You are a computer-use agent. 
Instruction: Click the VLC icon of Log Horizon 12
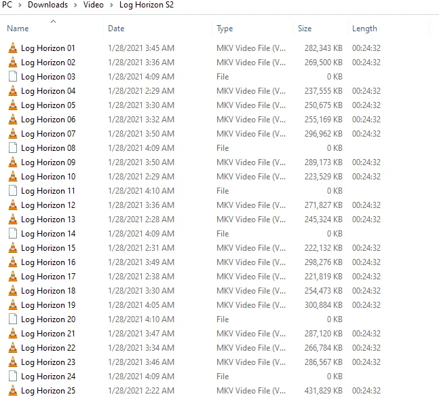[13, 205]
